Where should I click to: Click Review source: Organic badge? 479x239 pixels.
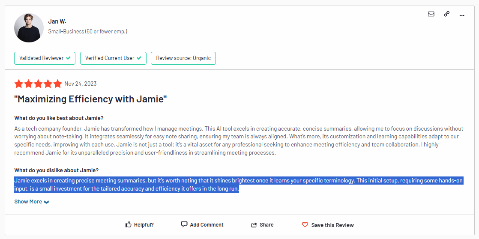(x=183, y=58)
